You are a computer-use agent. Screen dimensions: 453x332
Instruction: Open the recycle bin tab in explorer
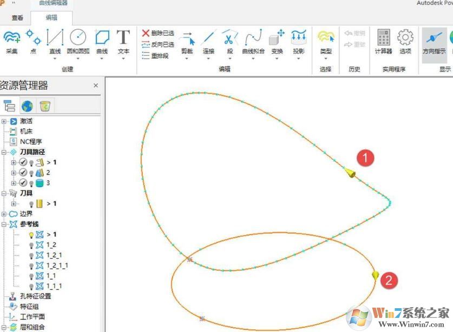tap(45, 106)
